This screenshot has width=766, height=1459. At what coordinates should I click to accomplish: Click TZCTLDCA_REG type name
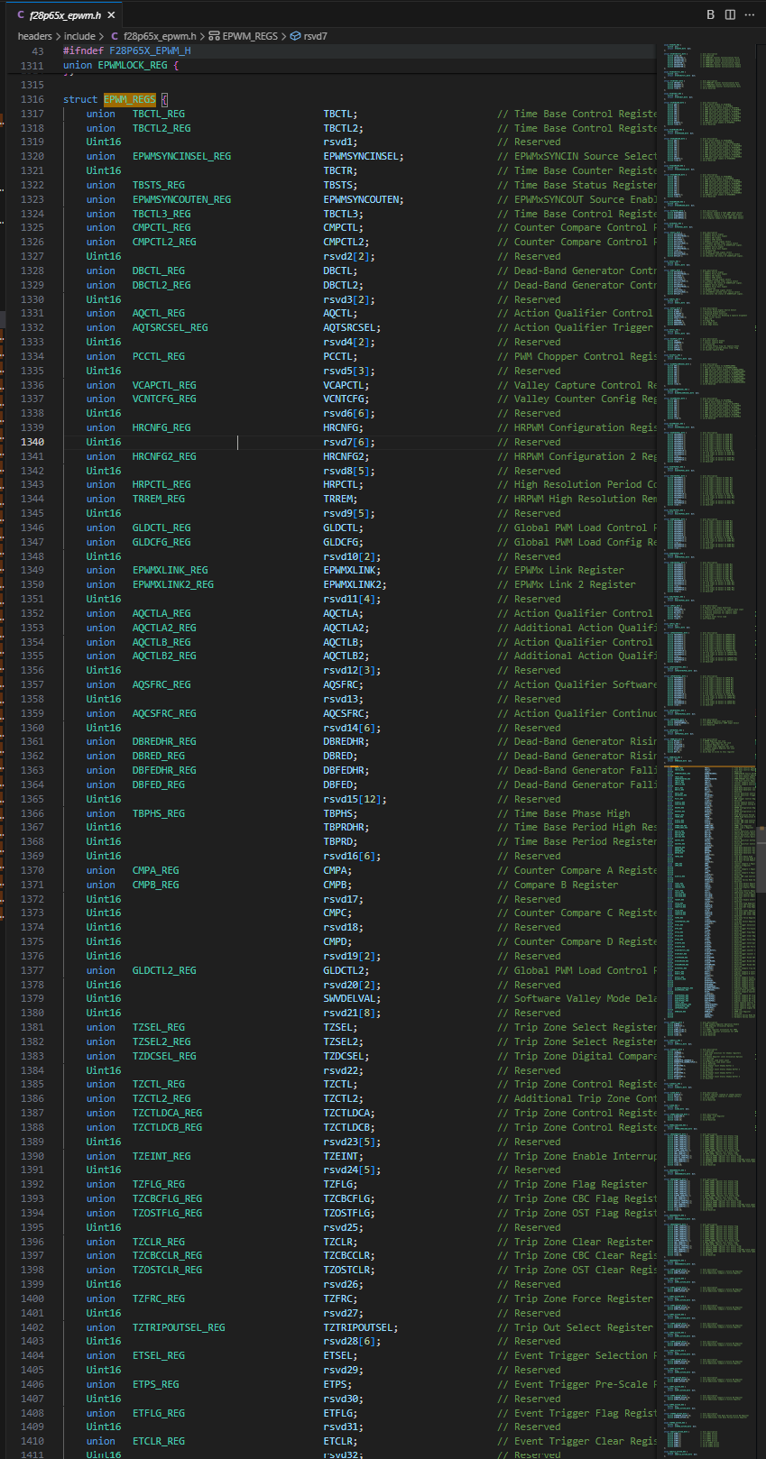click(168, 1113)
